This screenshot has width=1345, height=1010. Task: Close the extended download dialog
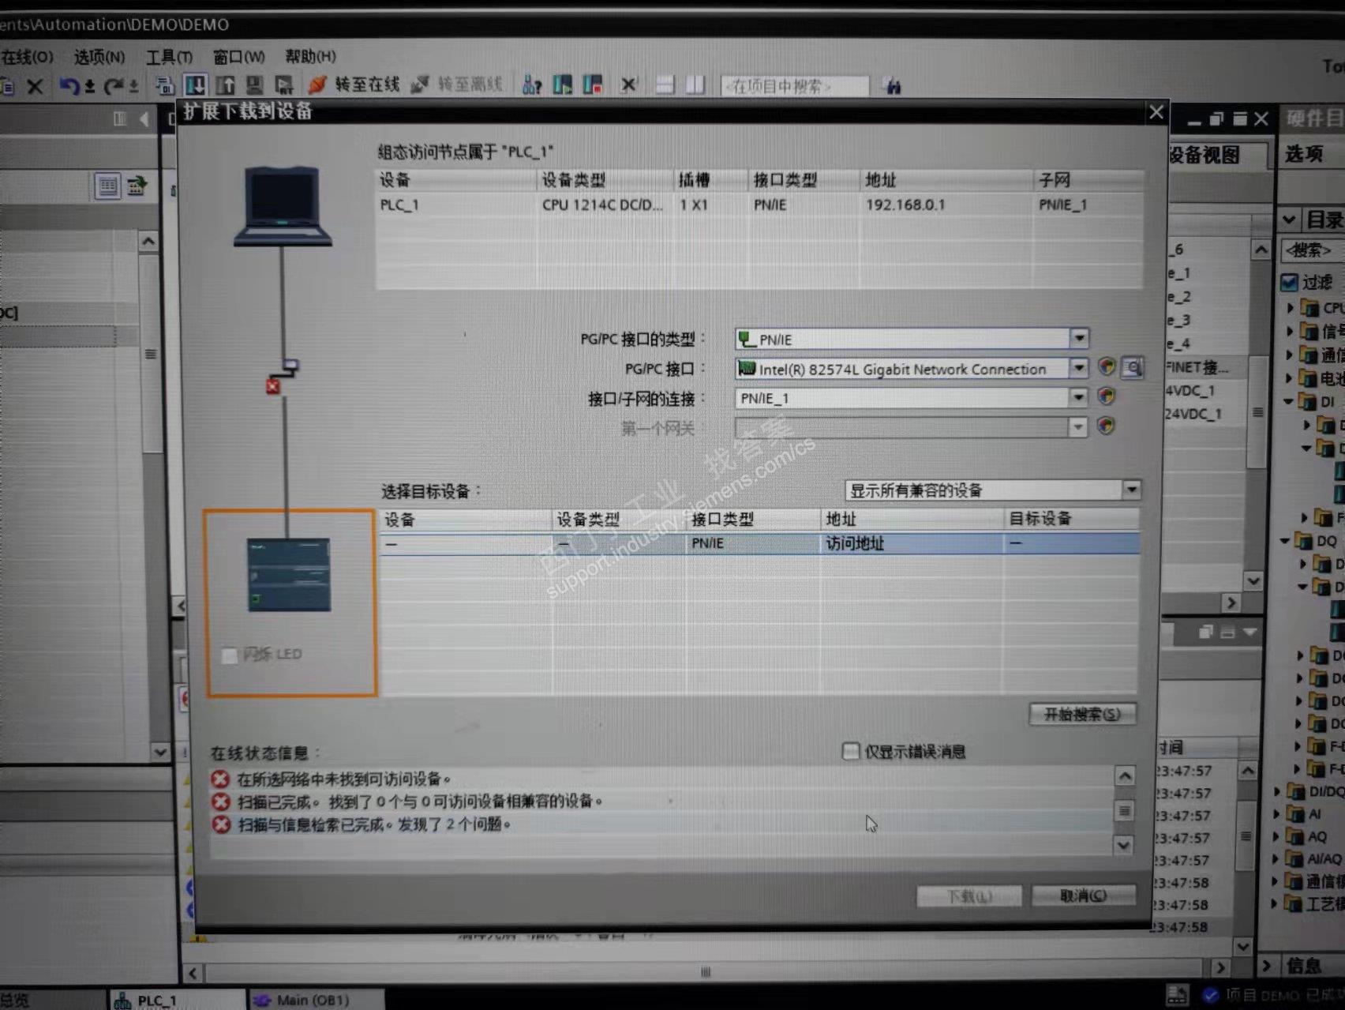click(x=1156, y=112)
